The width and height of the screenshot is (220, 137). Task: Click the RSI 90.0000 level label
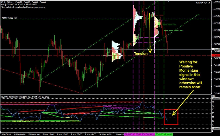pyautogui.click(x=216, y=98)
